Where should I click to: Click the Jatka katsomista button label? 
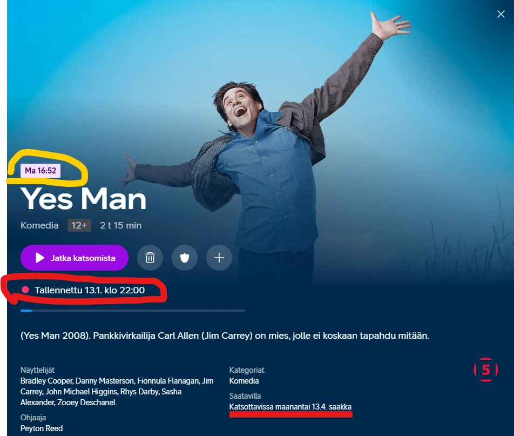(83, 258)
